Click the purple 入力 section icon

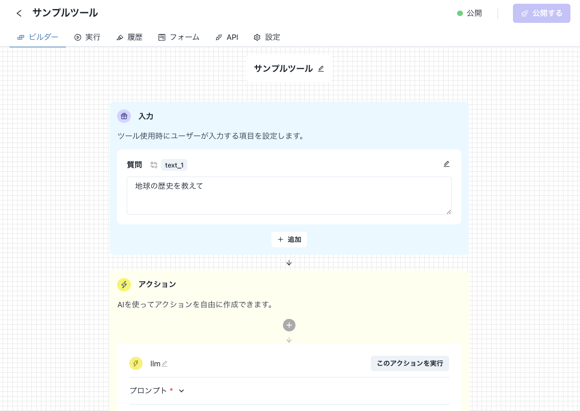(124, 116)
